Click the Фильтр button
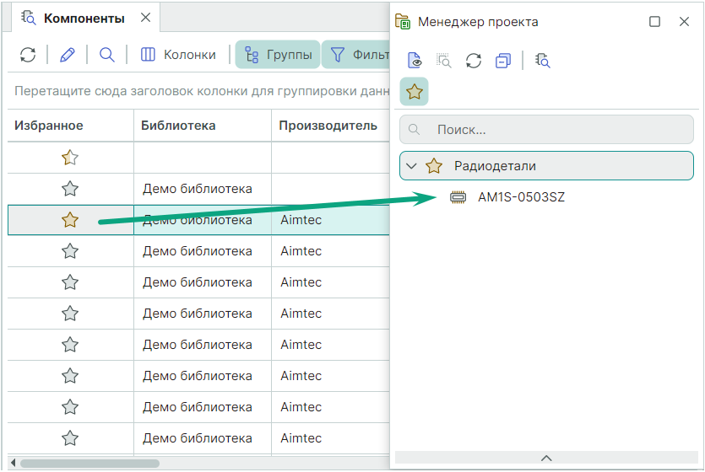The height and width of the screenshot is (472, 705). click(358, 55)
